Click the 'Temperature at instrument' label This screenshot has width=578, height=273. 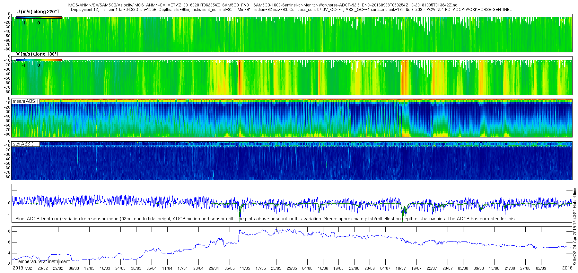pyautogui.click(x=42, y=261)
